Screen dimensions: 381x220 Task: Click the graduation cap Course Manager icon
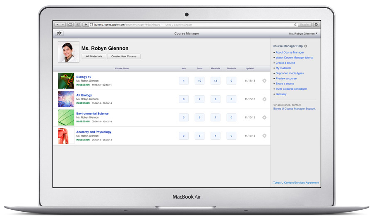click(x=59, y=33)
